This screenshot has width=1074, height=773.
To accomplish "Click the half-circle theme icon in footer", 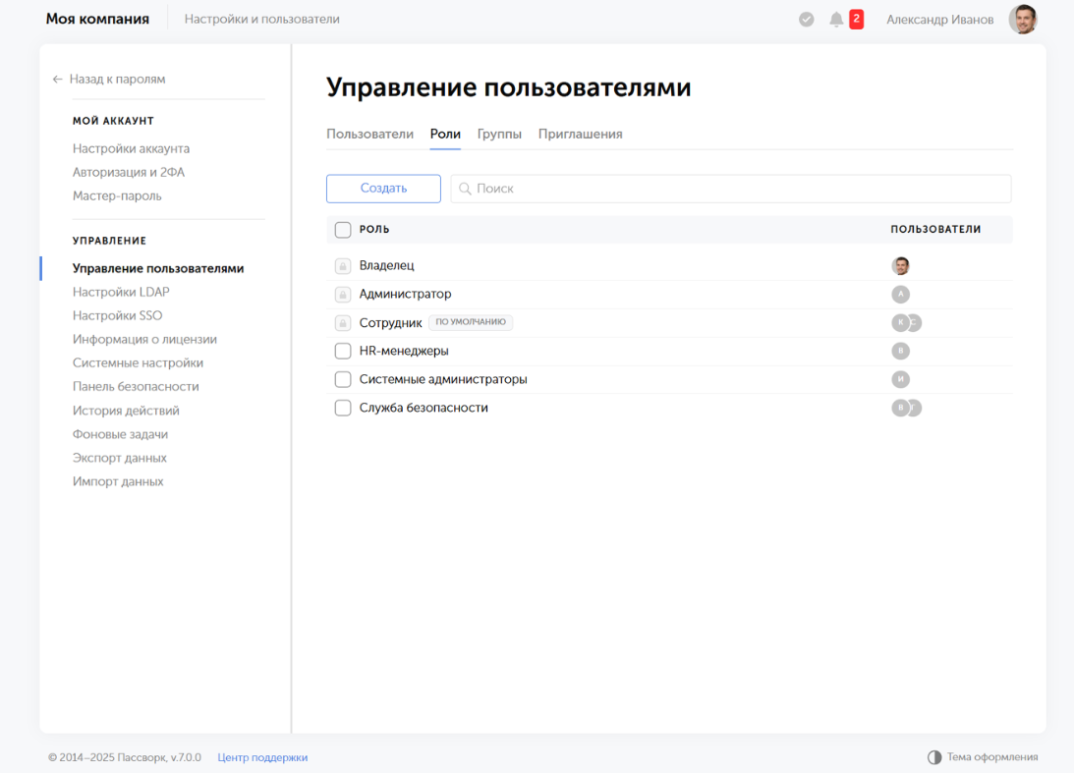I will 934,757.
